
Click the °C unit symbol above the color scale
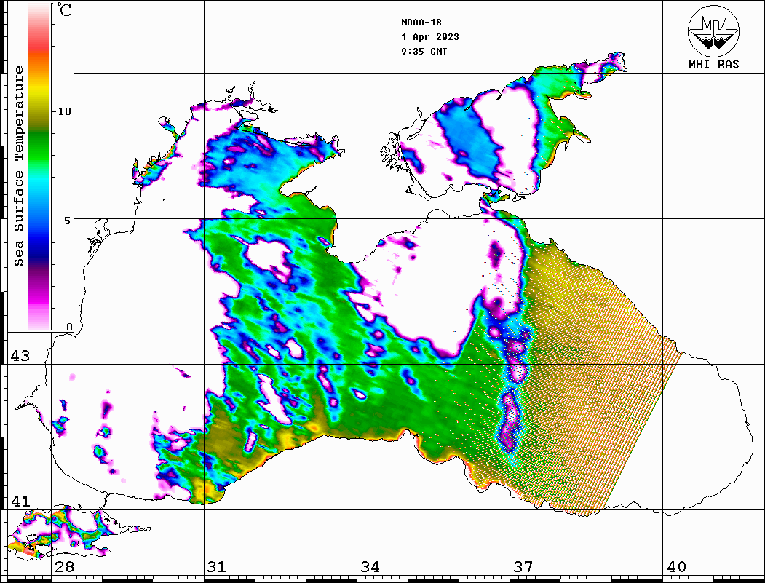tap(65, 12)
